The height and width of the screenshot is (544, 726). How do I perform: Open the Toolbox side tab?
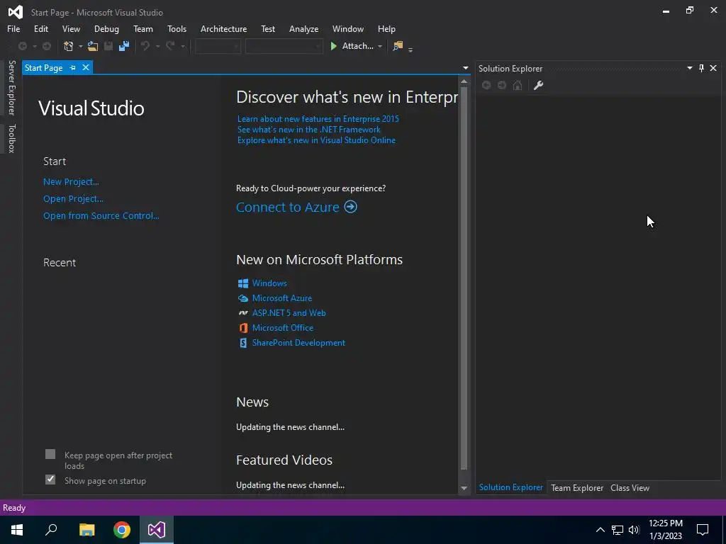pos(11,138)
